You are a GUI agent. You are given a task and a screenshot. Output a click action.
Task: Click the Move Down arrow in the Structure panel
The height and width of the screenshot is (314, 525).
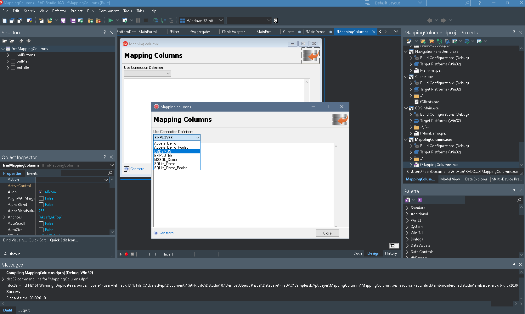point(29,41)
